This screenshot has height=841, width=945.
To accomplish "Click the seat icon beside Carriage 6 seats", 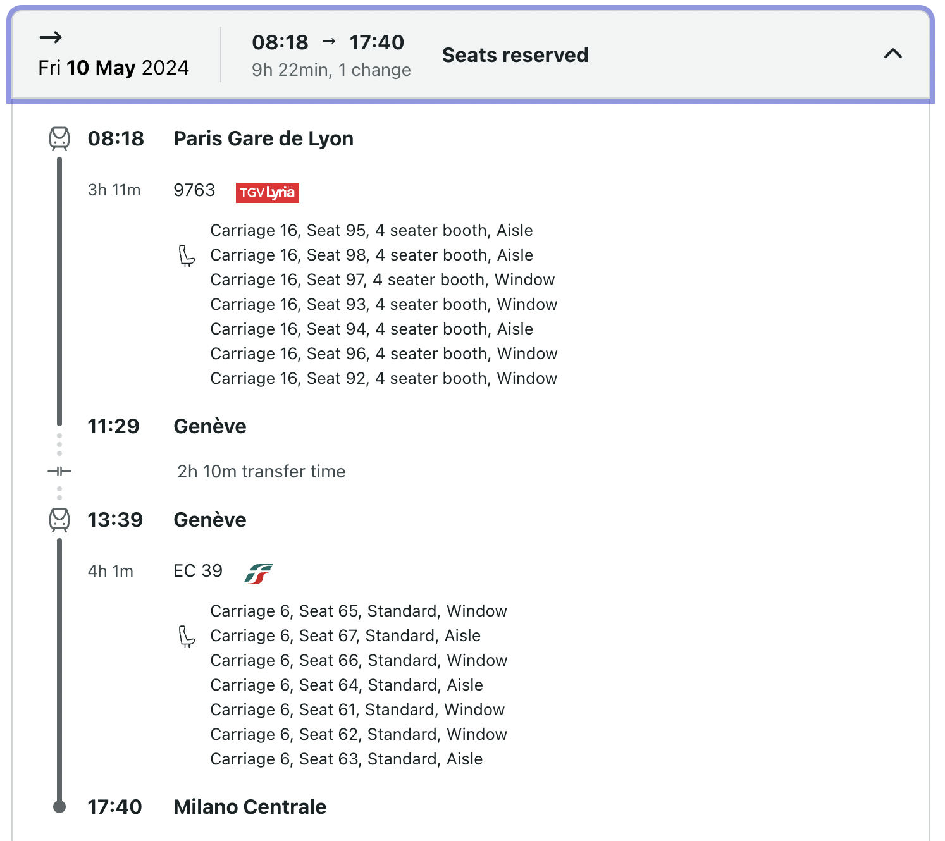I will (x=187, y=636).
